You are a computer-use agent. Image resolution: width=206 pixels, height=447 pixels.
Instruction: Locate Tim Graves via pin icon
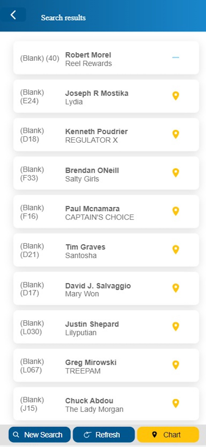pos(176,250)
